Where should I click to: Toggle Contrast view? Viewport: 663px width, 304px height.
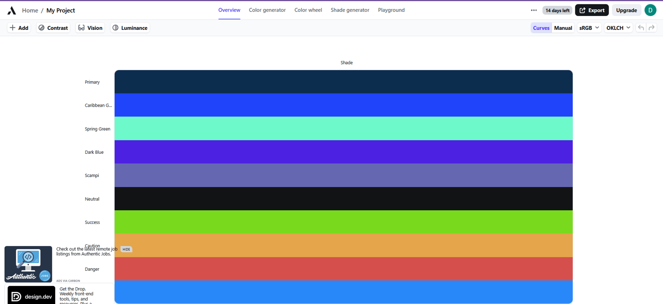coord(53,28)
